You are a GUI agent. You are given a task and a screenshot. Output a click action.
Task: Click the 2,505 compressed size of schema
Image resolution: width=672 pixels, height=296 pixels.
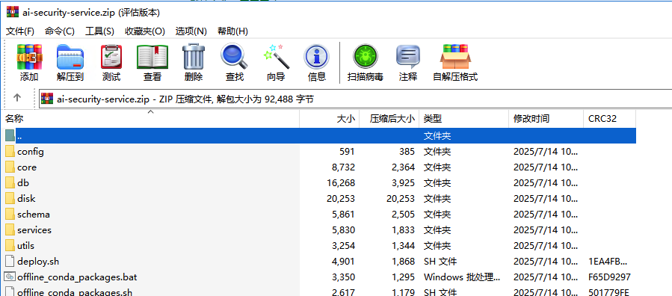[x=403, y=215]
